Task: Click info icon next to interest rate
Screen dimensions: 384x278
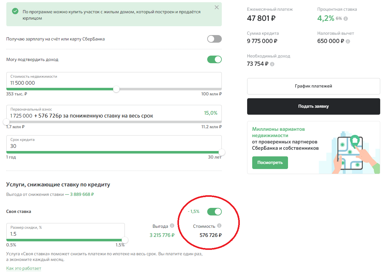Action: coord(346,19)
